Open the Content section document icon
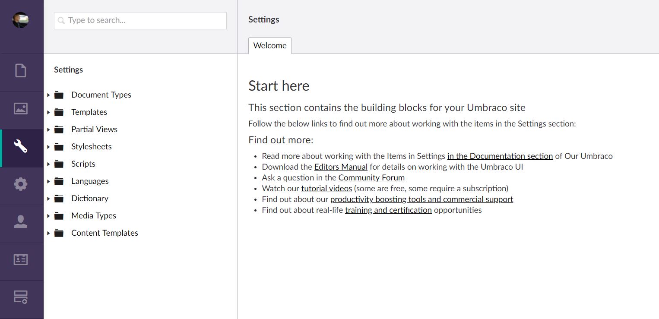The height and width of the screenshot is (319, 659). 21,70
